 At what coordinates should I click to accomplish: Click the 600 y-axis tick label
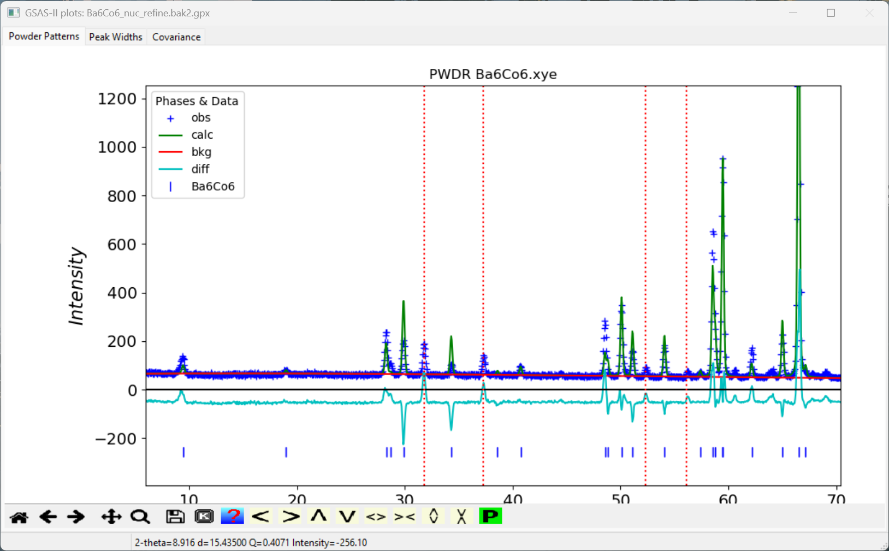pos(122,245)
